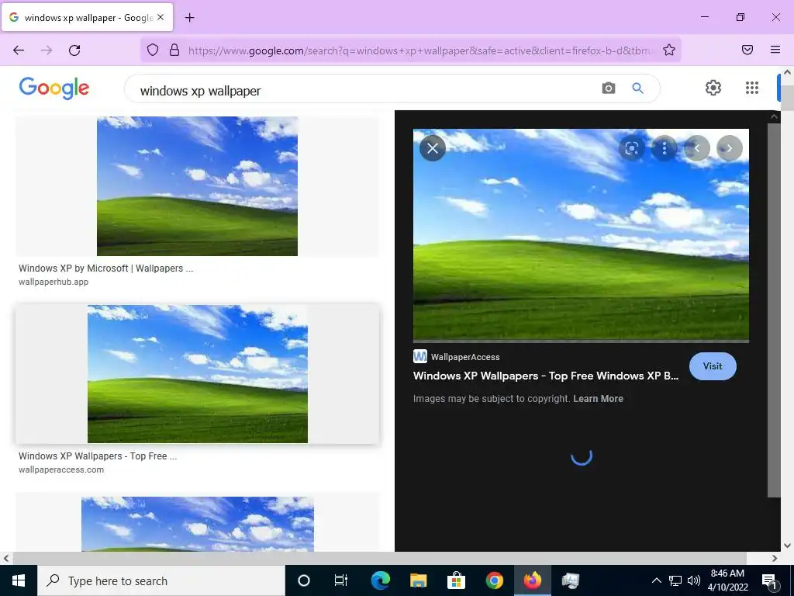Open the Learn More copyright link
This screenshot has width=794, height=596.
pyautogui.click(x=598, y=399)
